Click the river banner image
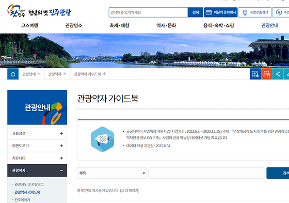The height and width of the screenshot is (203, 289). [145, 51]
